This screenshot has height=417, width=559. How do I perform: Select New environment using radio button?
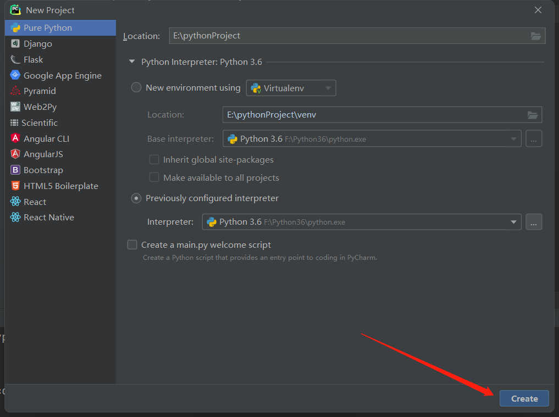point(136,88)
